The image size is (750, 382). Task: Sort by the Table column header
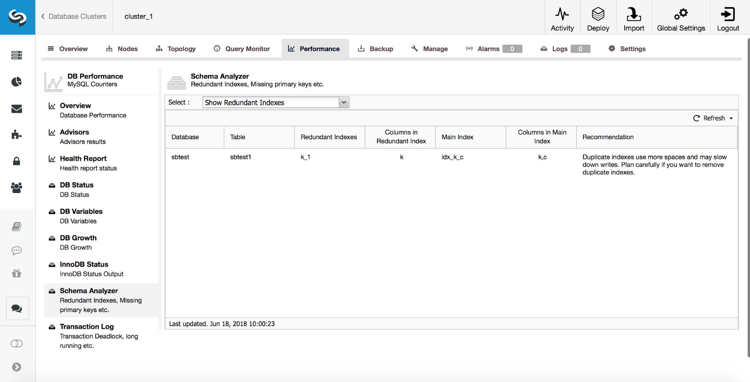(259, 137)
